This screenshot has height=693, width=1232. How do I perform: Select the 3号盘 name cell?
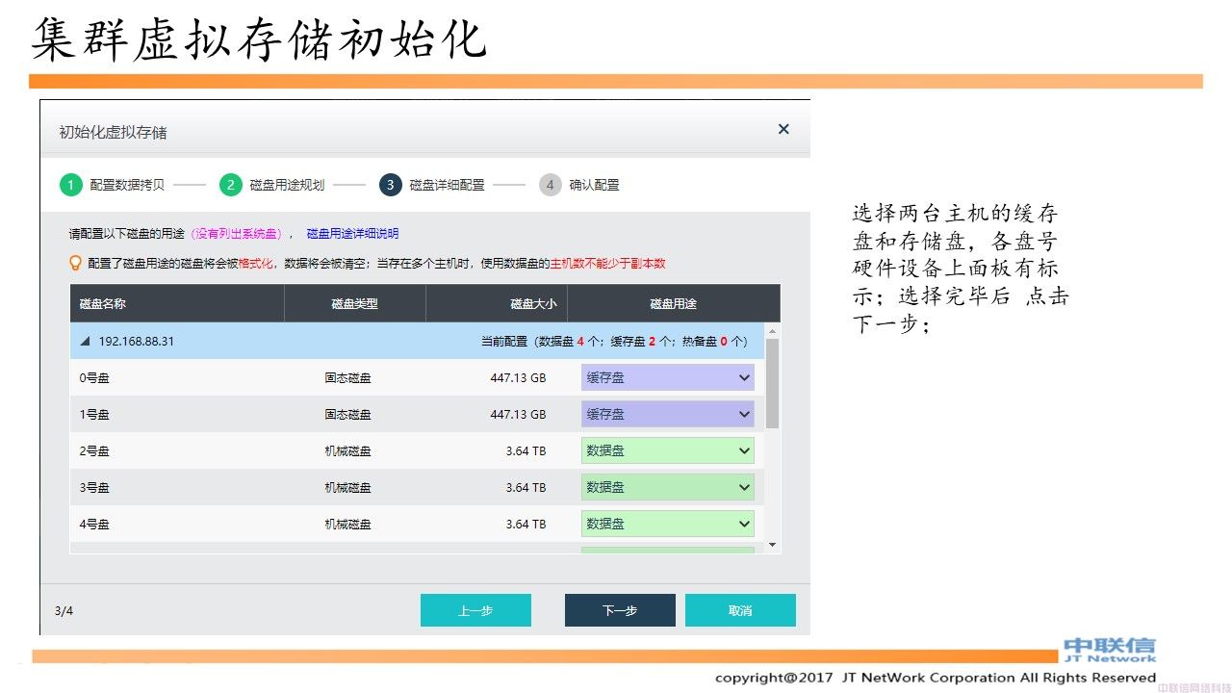click(x=94, y=488)
